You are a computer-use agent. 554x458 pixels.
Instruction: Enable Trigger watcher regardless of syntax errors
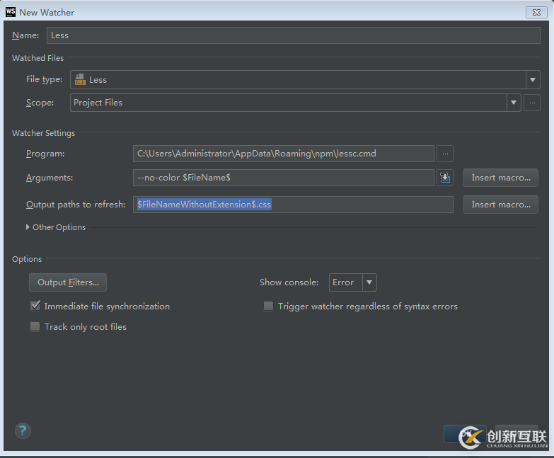point(269,306)
